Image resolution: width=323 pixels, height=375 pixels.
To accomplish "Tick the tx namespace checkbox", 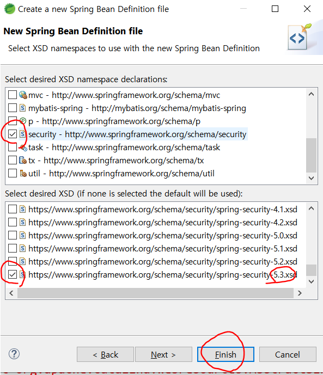I will click(13, 160).
